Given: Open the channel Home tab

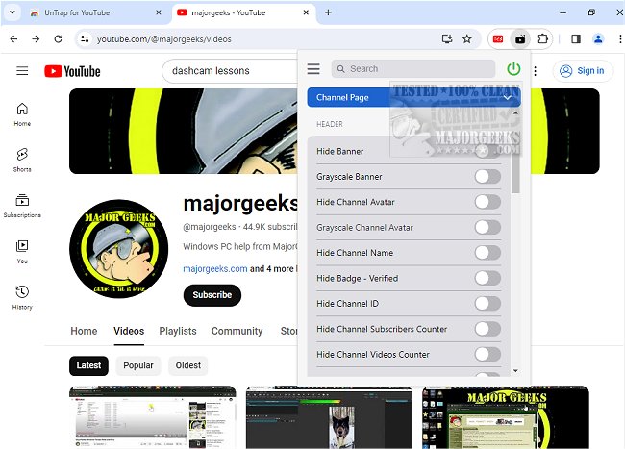Looking at the screenshot, I should click(x=84, y=331).
